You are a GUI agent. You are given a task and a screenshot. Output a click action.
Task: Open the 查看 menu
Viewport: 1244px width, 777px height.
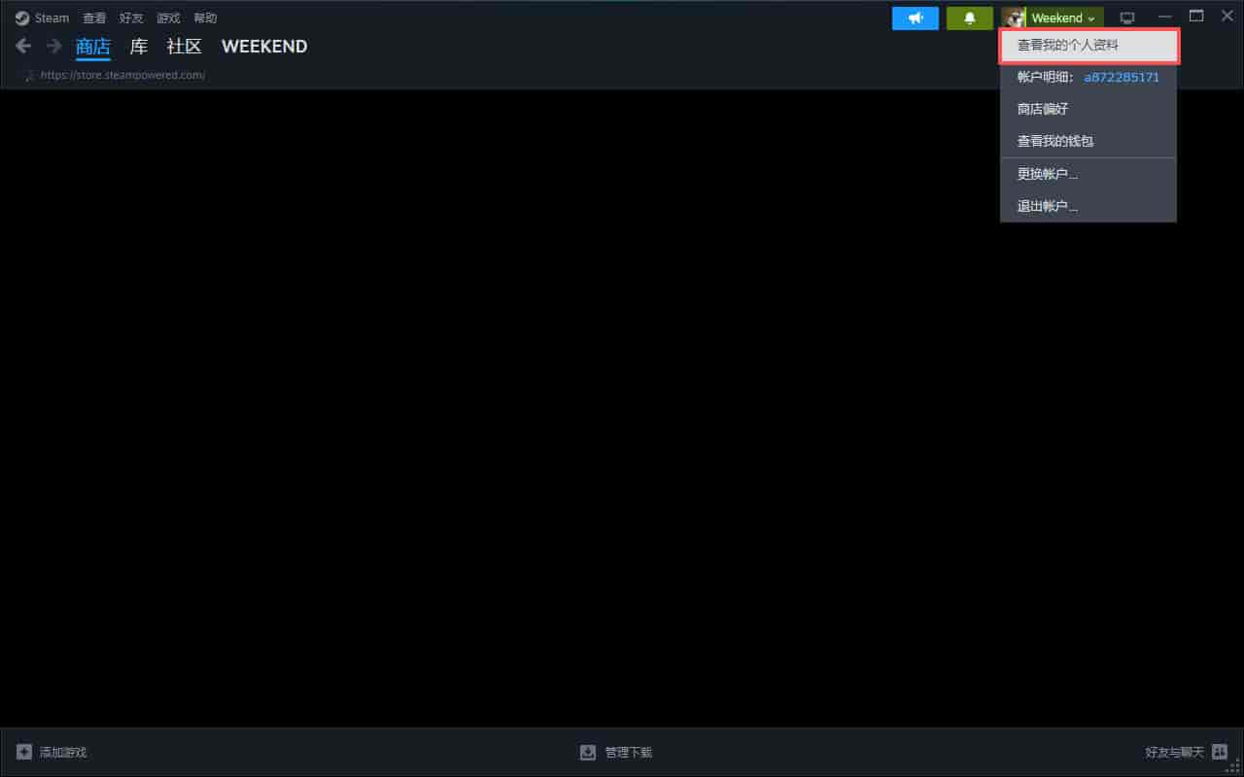click(x=94, y=18)
